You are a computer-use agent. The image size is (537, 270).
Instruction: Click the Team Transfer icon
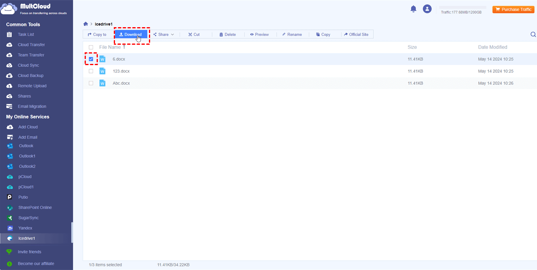[x=10, y=55]
